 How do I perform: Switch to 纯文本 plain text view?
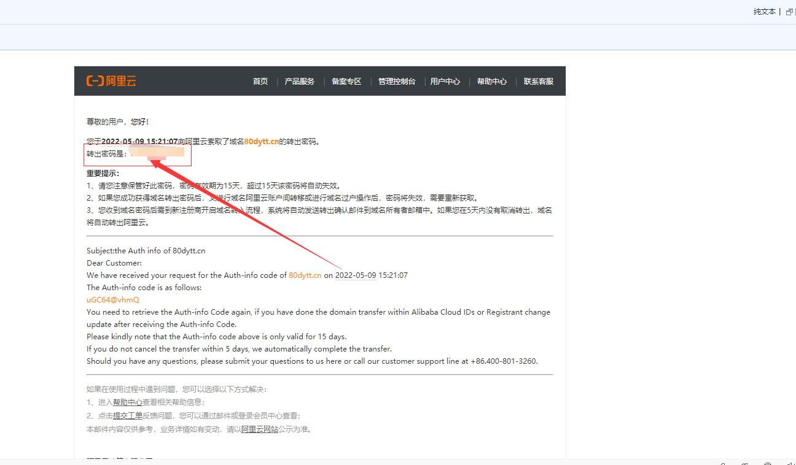coord(765,12)
